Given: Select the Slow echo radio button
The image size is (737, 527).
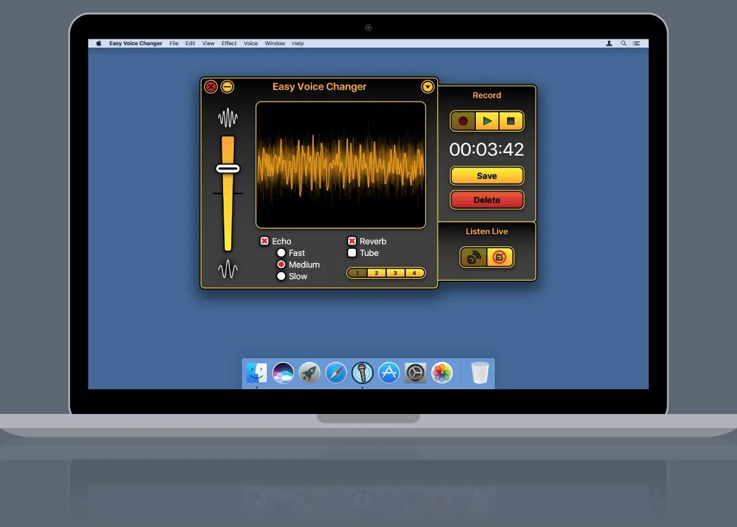Looking at the screenshot, I should [281, 276].
